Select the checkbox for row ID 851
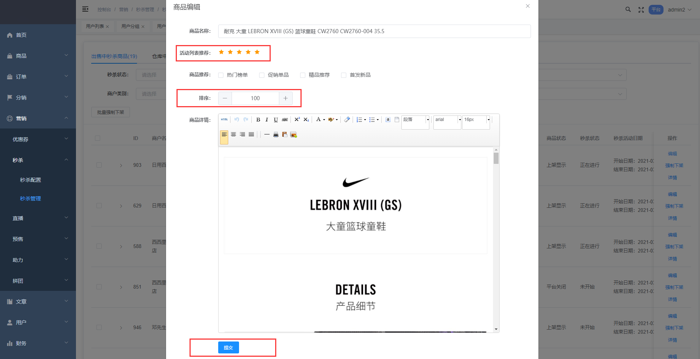 point(99,287)
